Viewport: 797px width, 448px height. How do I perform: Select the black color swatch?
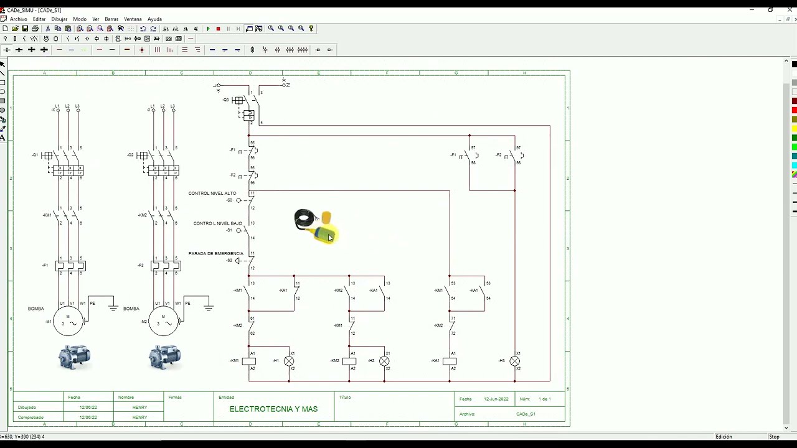click(x=795, y=64)
